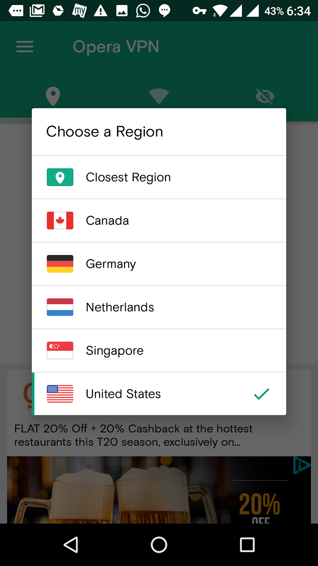Open the beer mugs advertisement image
318x566 pixels.
coord(159,490)
